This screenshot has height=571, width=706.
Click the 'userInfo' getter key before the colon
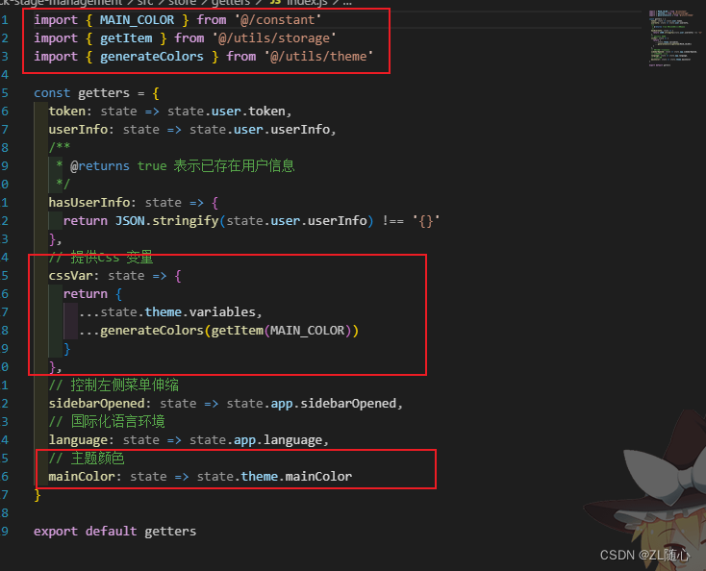point(78,130)
